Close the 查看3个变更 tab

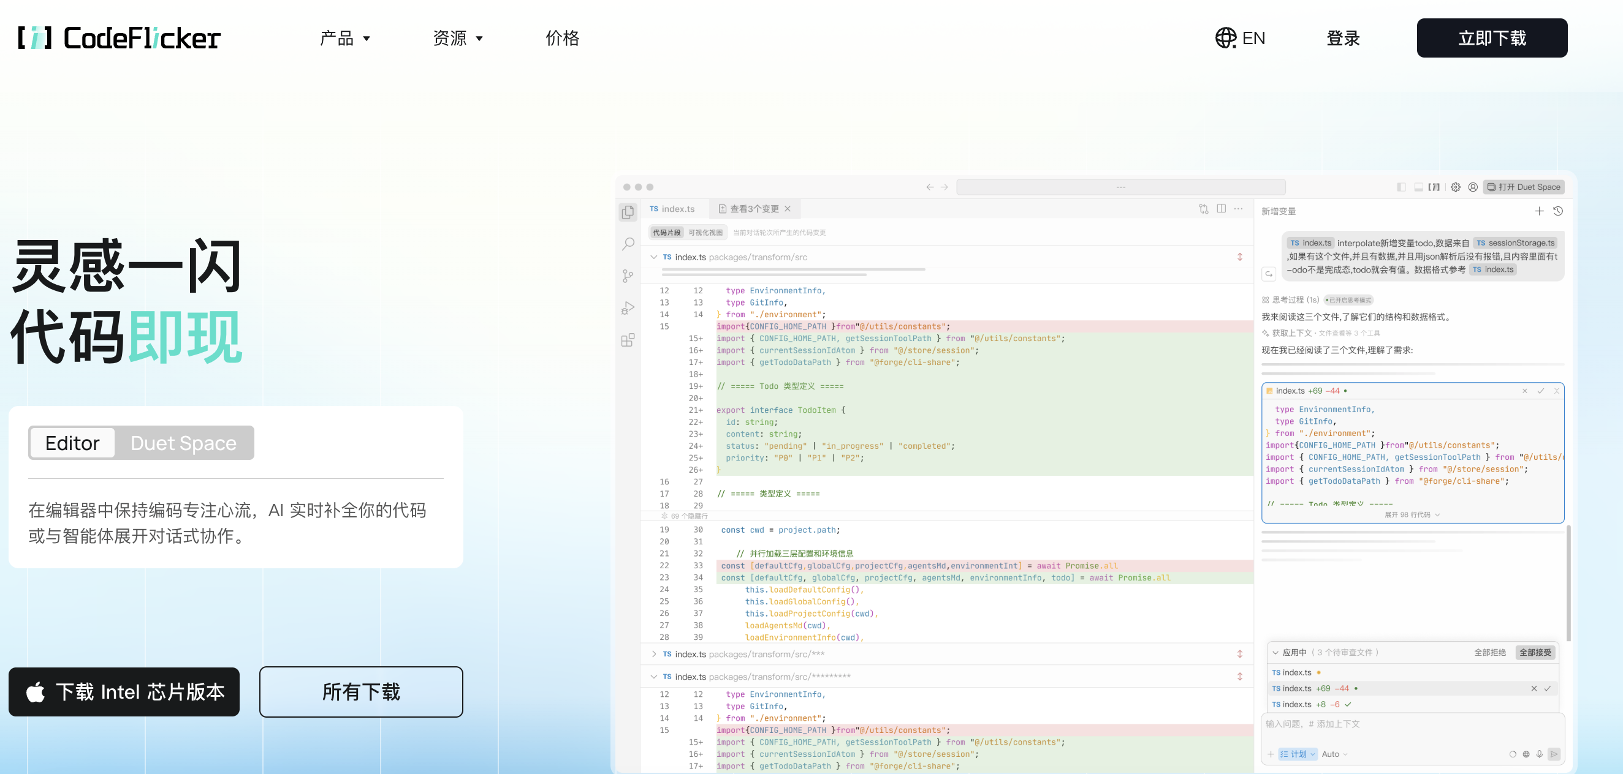click(x=788, y=208)
